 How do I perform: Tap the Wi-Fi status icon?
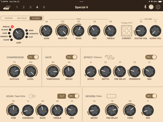pyautogui.click(x=152, y=1)
